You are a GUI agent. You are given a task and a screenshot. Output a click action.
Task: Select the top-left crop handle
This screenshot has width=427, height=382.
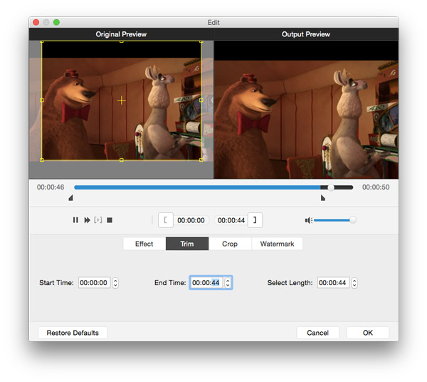tap(42, 41)
